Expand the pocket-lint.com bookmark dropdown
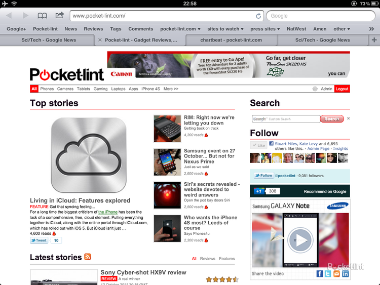This screenshot has width=380, height=285. [180, 29]
